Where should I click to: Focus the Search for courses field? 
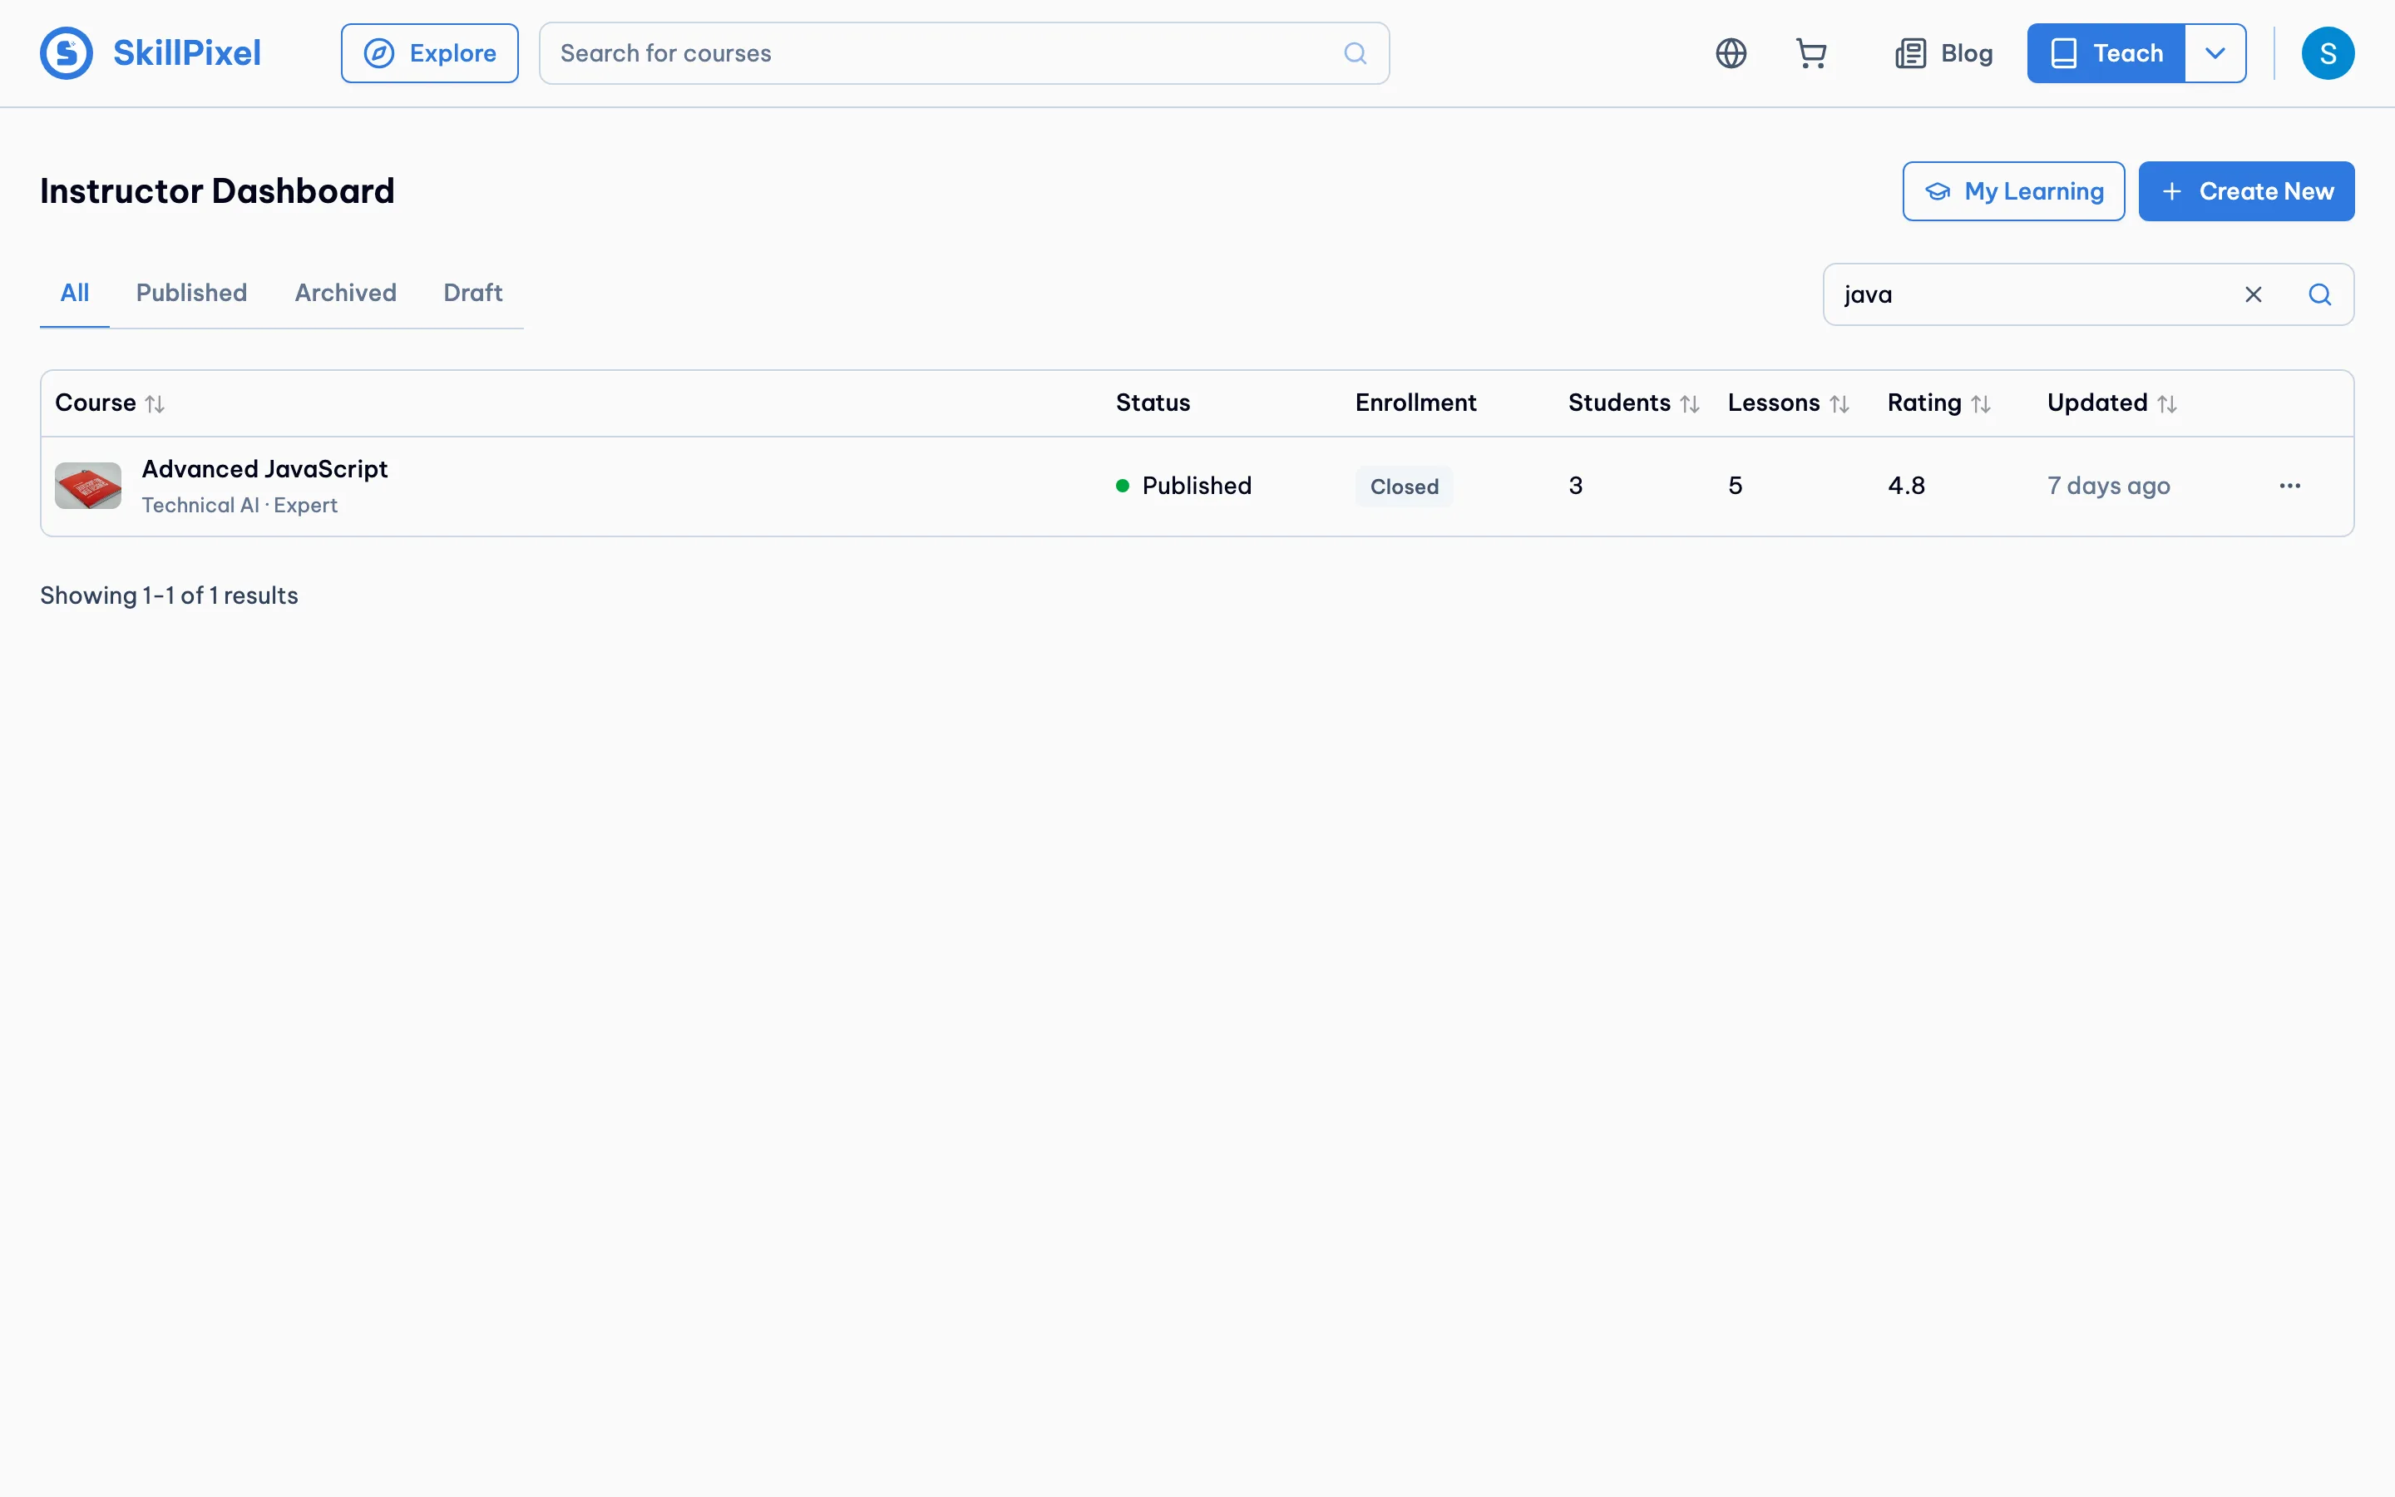[x=963, y=53]
